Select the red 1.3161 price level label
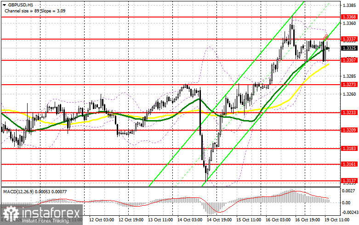This screenshot has width=359, height=225. (x=349, y=164)
